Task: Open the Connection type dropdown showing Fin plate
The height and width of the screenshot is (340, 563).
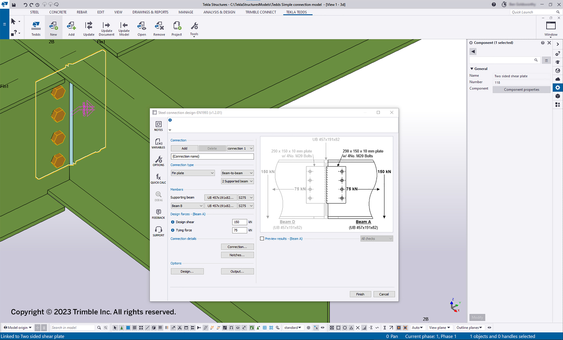Action: [x=192, y=173]
